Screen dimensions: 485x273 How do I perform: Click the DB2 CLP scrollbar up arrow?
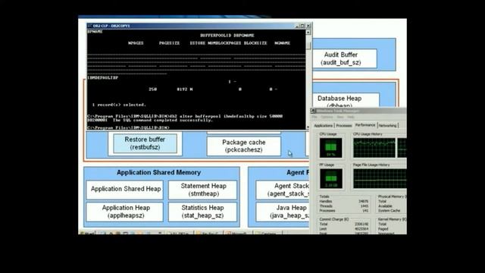(x=308, y=32)
